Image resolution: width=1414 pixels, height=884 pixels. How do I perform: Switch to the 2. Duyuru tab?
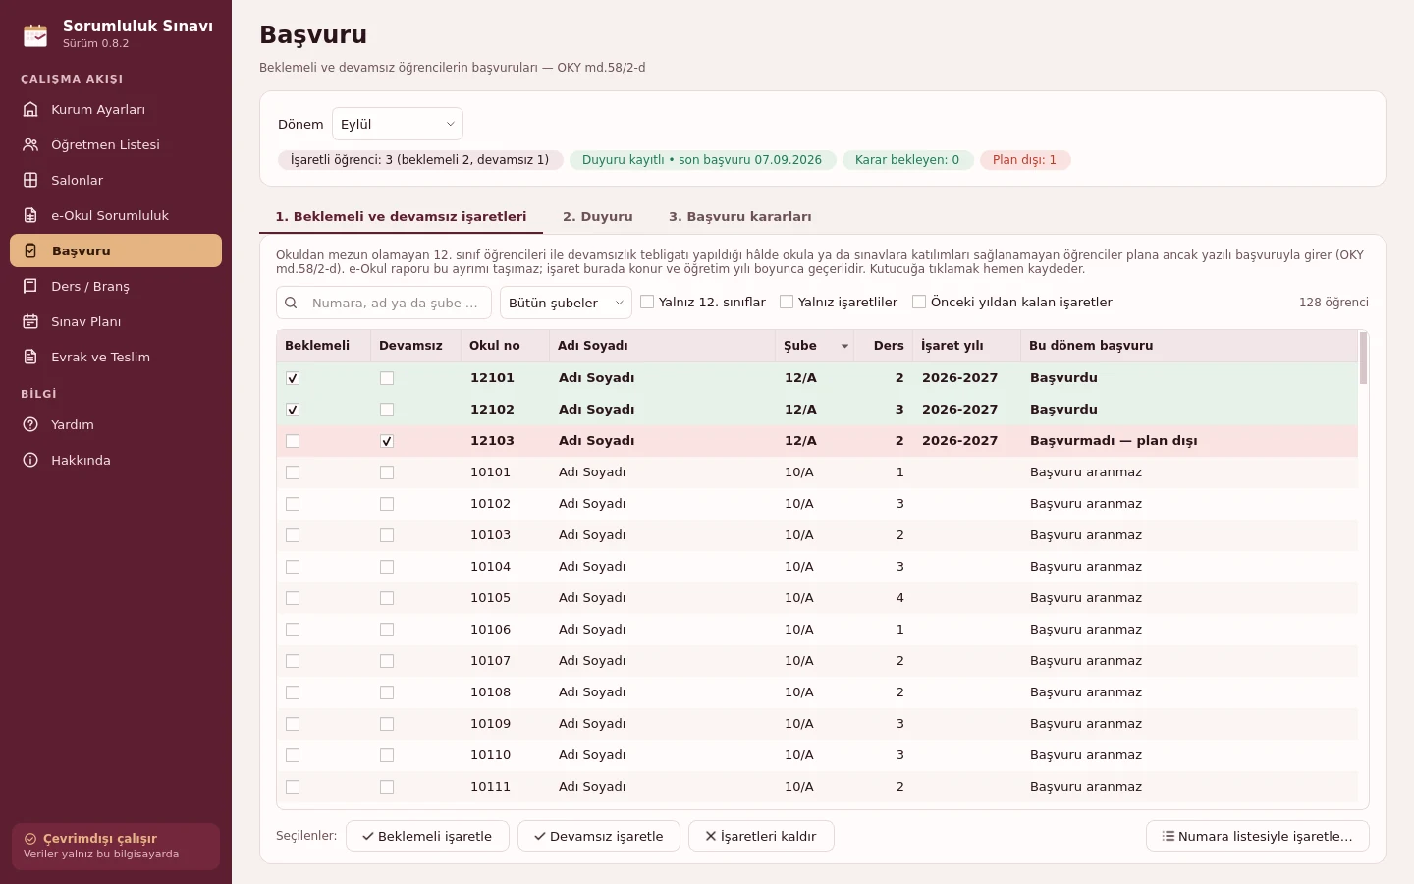(598, 217)
